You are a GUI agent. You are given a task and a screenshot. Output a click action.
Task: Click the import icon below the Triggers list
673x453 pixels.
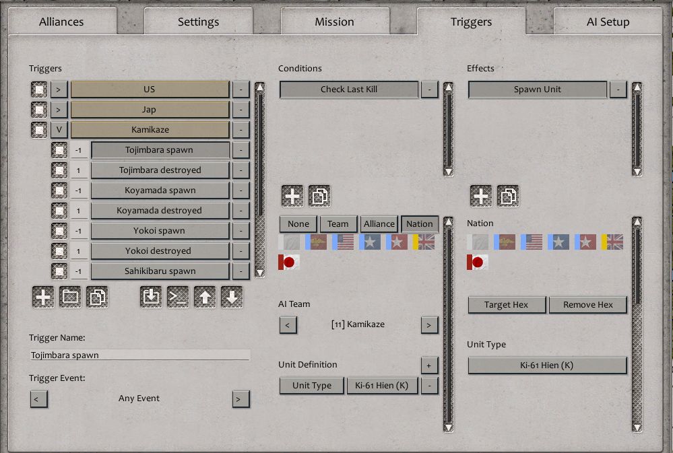coord(151,297)
